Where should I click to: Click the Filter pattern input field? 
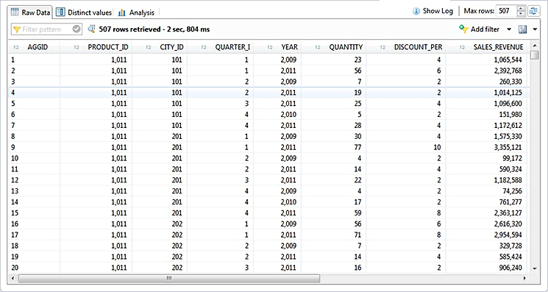point(46,29)
